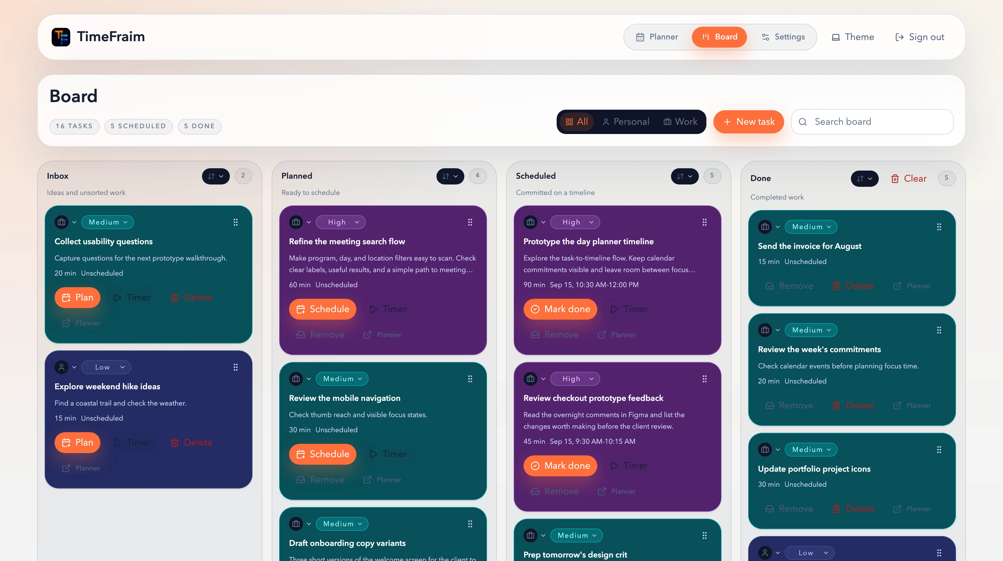Open Planner link on Send the invoice for August
The width and height of the screenshot is (1003, 561).
[912, 286]
